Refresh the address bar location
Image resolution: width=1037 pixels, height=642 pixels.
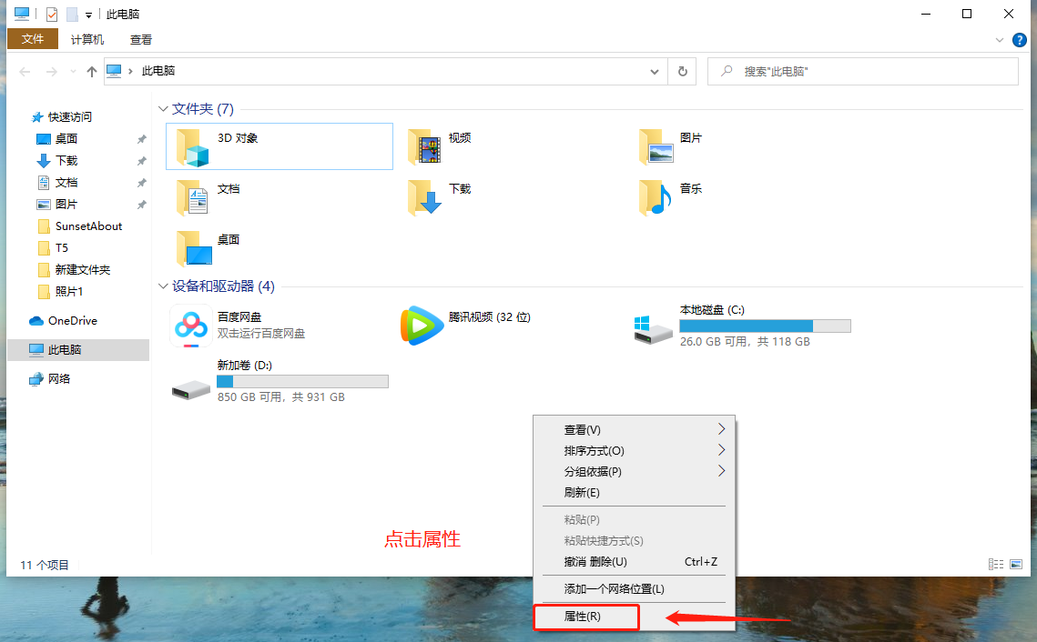click(683, 71)
